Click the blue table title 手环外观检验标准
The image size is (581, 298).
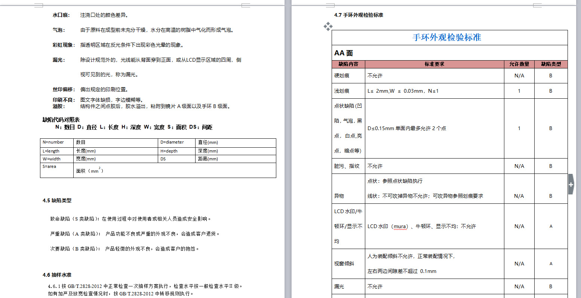[x=447, y=37]
